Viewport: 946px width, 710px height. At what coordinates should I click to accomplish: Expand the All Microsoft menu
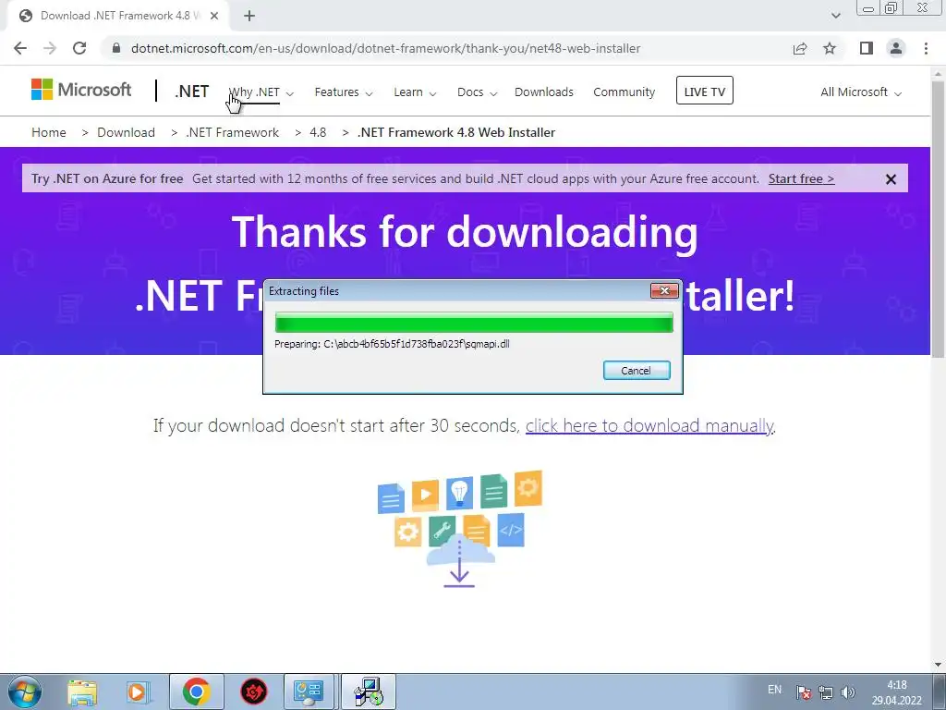point(861,92)
